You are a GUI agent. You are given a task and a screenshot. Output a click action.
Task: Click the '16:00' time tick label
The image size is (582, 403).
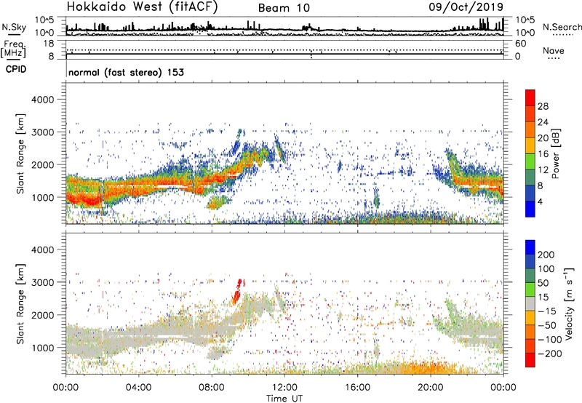(x=357, y=388)
